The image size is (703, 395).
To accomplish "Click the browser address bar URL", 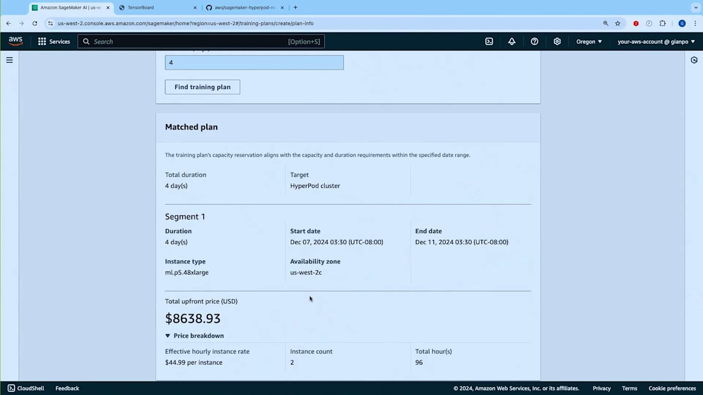I will [x=186, y=23].
